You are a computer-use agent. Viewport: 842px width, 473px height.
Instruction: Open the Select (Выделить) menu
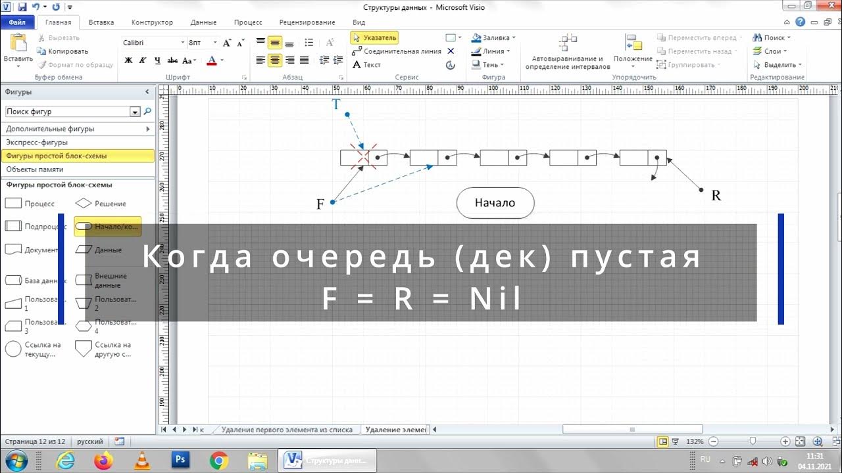pos(778,65)
